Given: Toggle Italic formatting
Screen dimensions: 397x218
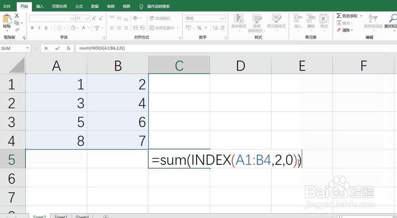Looking at the screenshot, I should pos(39,28).
